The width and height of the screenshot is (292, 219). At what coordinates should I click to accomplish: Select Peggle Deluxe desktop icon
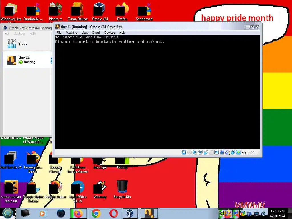click(56, 189)
